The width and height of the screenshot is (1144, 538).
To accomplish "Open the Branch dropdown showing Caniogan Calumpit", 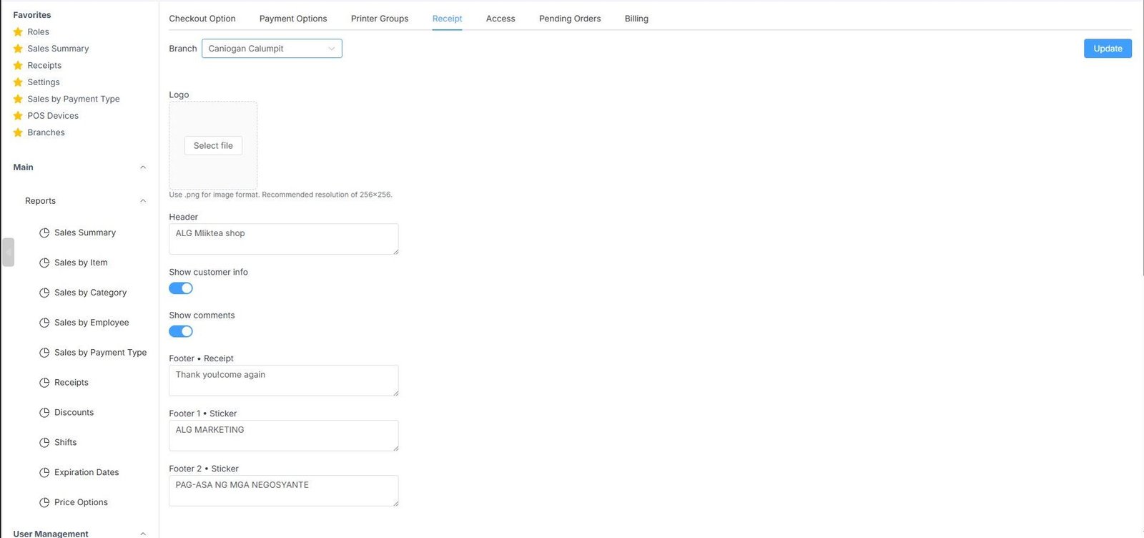I will point(272,49).
